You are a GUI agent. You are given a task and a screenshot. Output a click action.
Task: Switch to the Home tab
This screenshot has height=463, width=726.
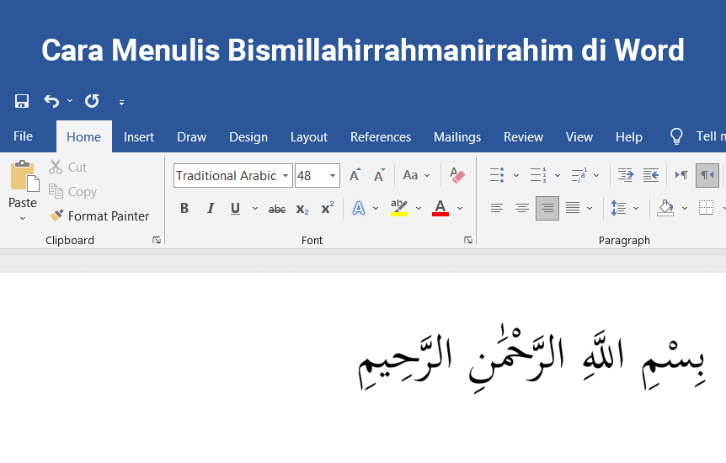click(84, 137)
